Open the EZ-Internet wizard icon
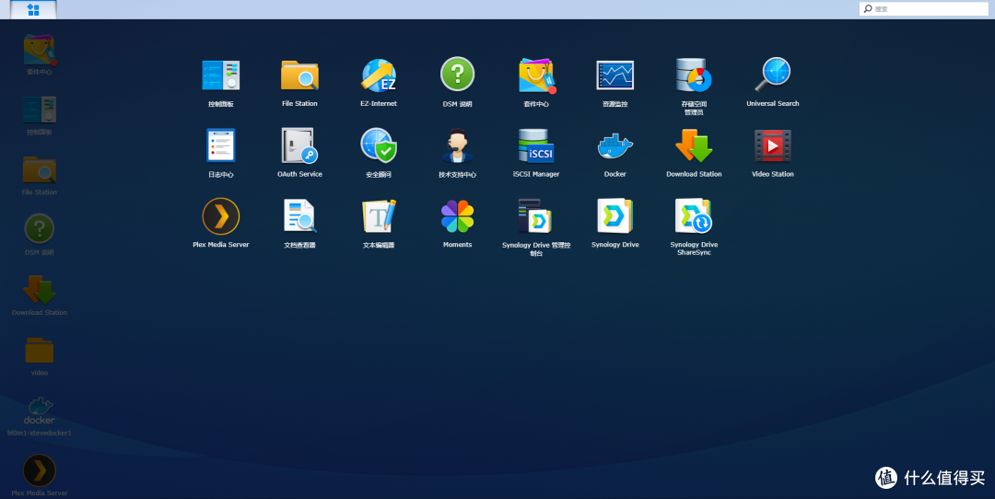Image resolution: width=995 pixels, height=499 pixels. (379, 75)
